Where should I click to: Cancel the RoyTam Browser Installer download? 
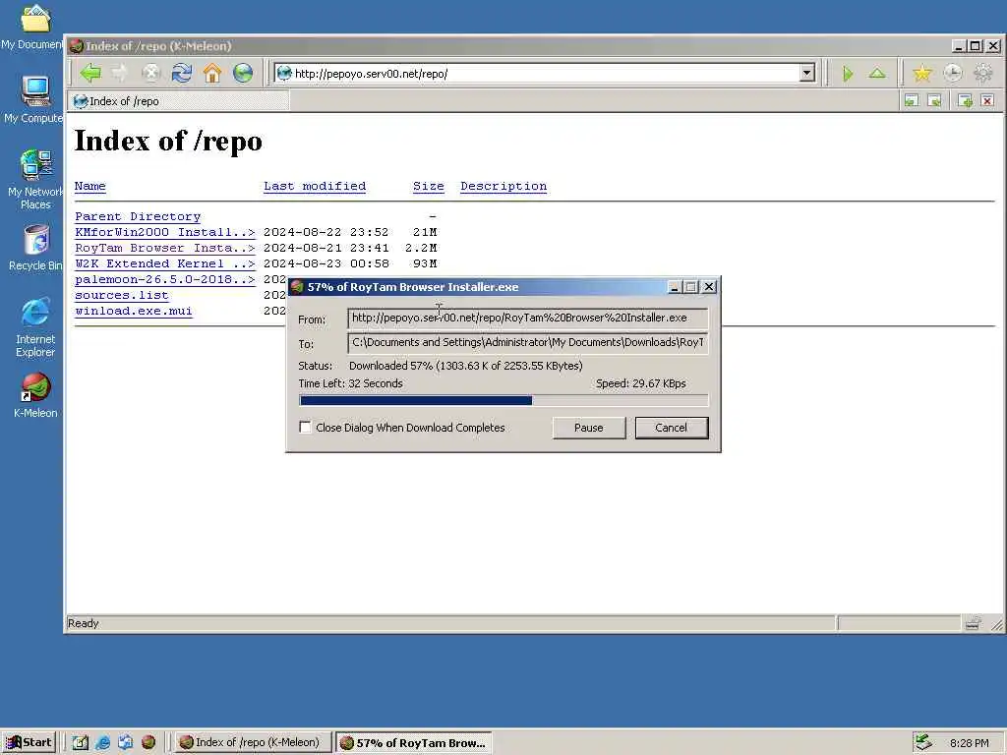point(671,428)
